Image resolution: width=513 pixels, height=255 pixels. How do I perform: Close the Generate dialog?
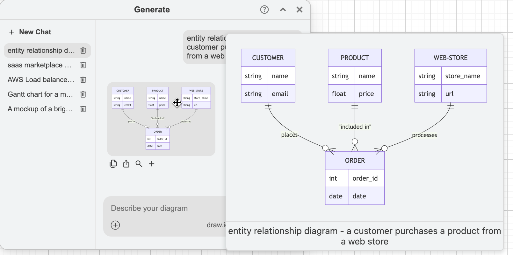[x=300, y=10]
